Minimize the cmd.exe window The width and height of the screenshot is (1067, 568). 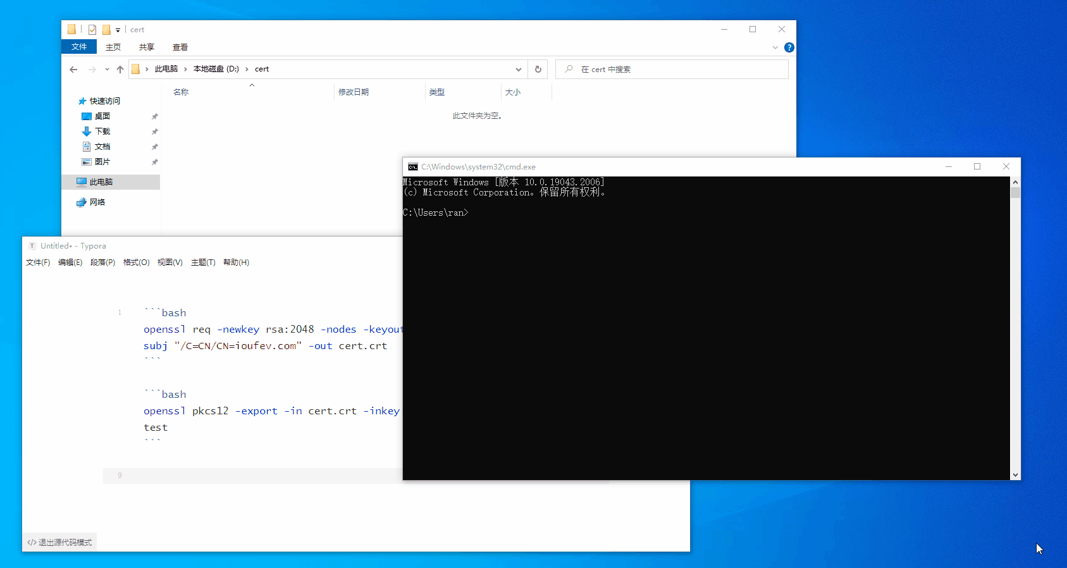click(x=949, y=167)
